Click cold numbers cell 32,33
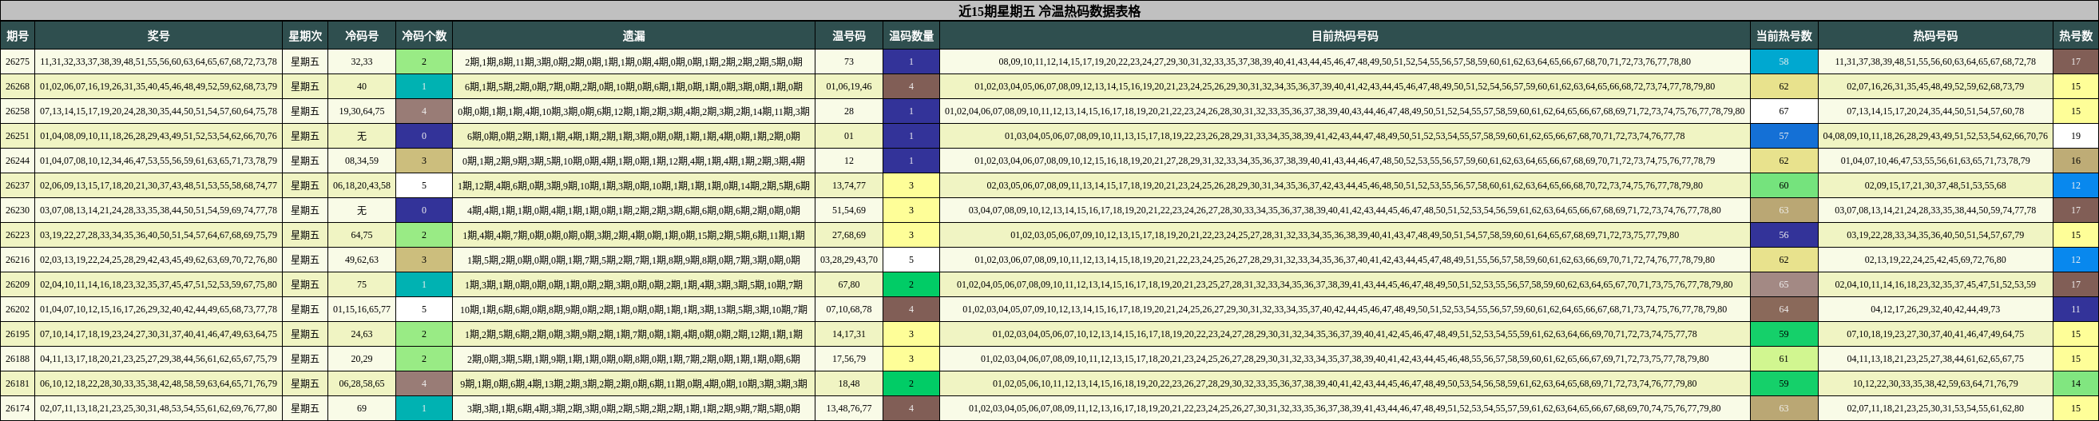This screenshot has width=2099, height=421. coord(362,62)
